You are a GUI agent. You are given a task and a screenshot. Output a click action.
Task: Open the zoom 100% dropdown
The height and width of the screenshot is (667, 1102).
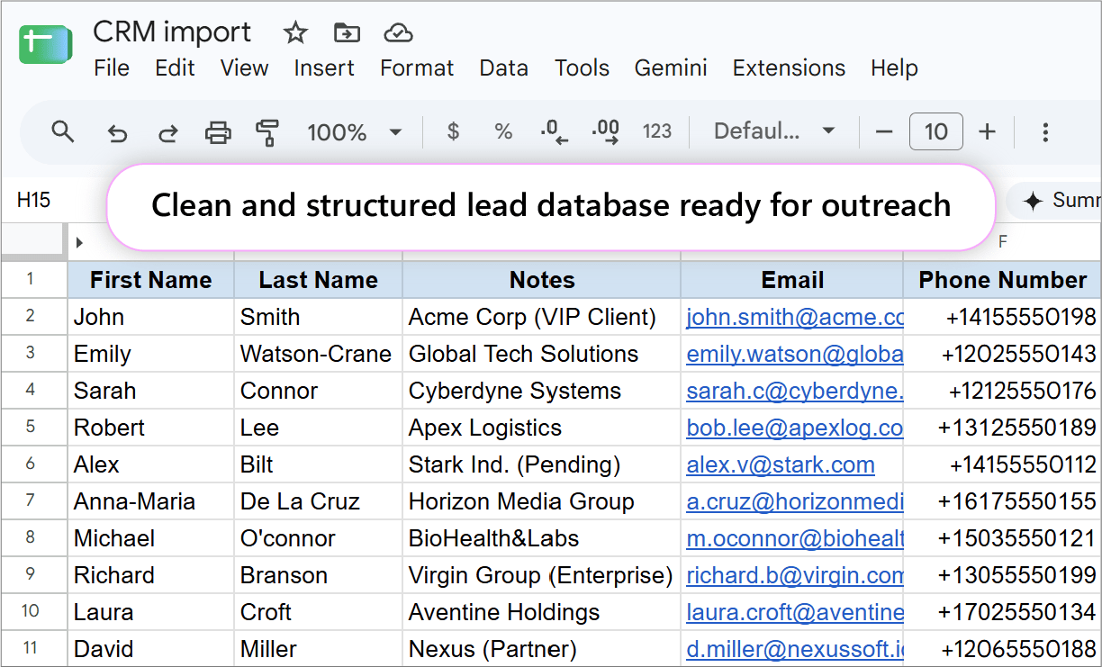[354, 133]
